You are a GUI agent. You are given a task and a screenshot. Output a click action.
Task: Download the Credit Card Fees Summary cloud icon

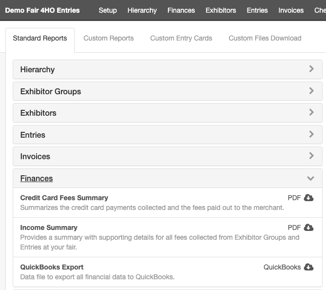[308, 198]
